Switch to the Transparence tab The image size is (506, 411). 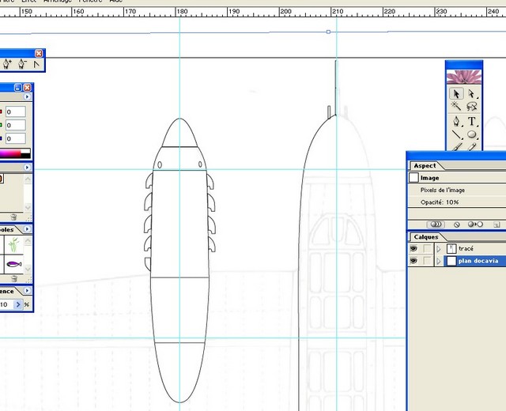7,292
